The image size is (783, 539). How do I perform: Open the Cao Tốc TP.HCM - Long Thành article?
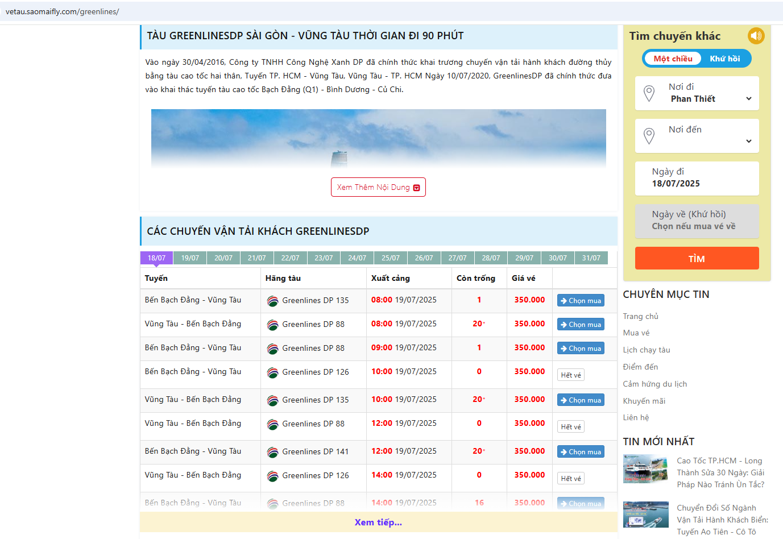[x=720, y=473]
